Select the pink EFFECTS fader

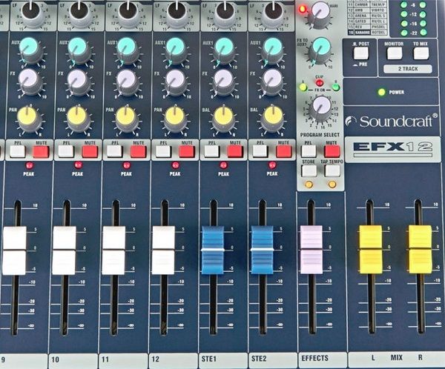(311, 250)
